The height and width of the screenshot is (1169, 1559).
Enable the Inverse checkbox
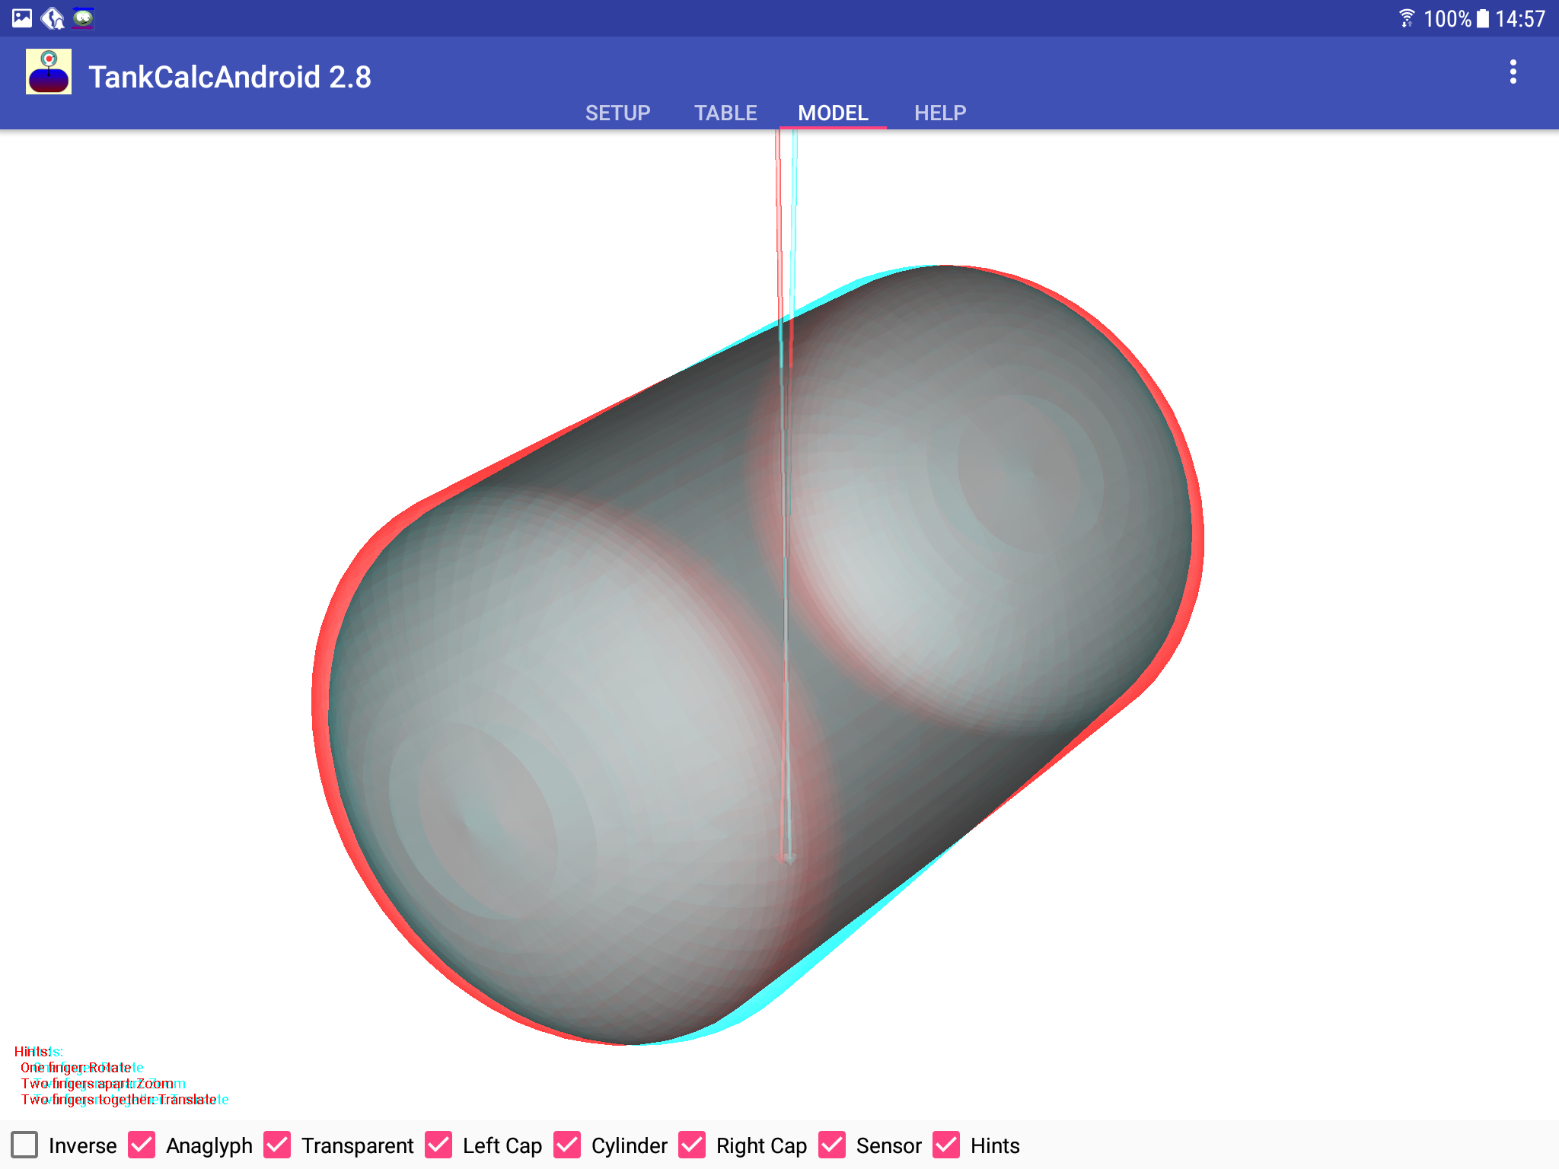click(x=25, y=1145)
